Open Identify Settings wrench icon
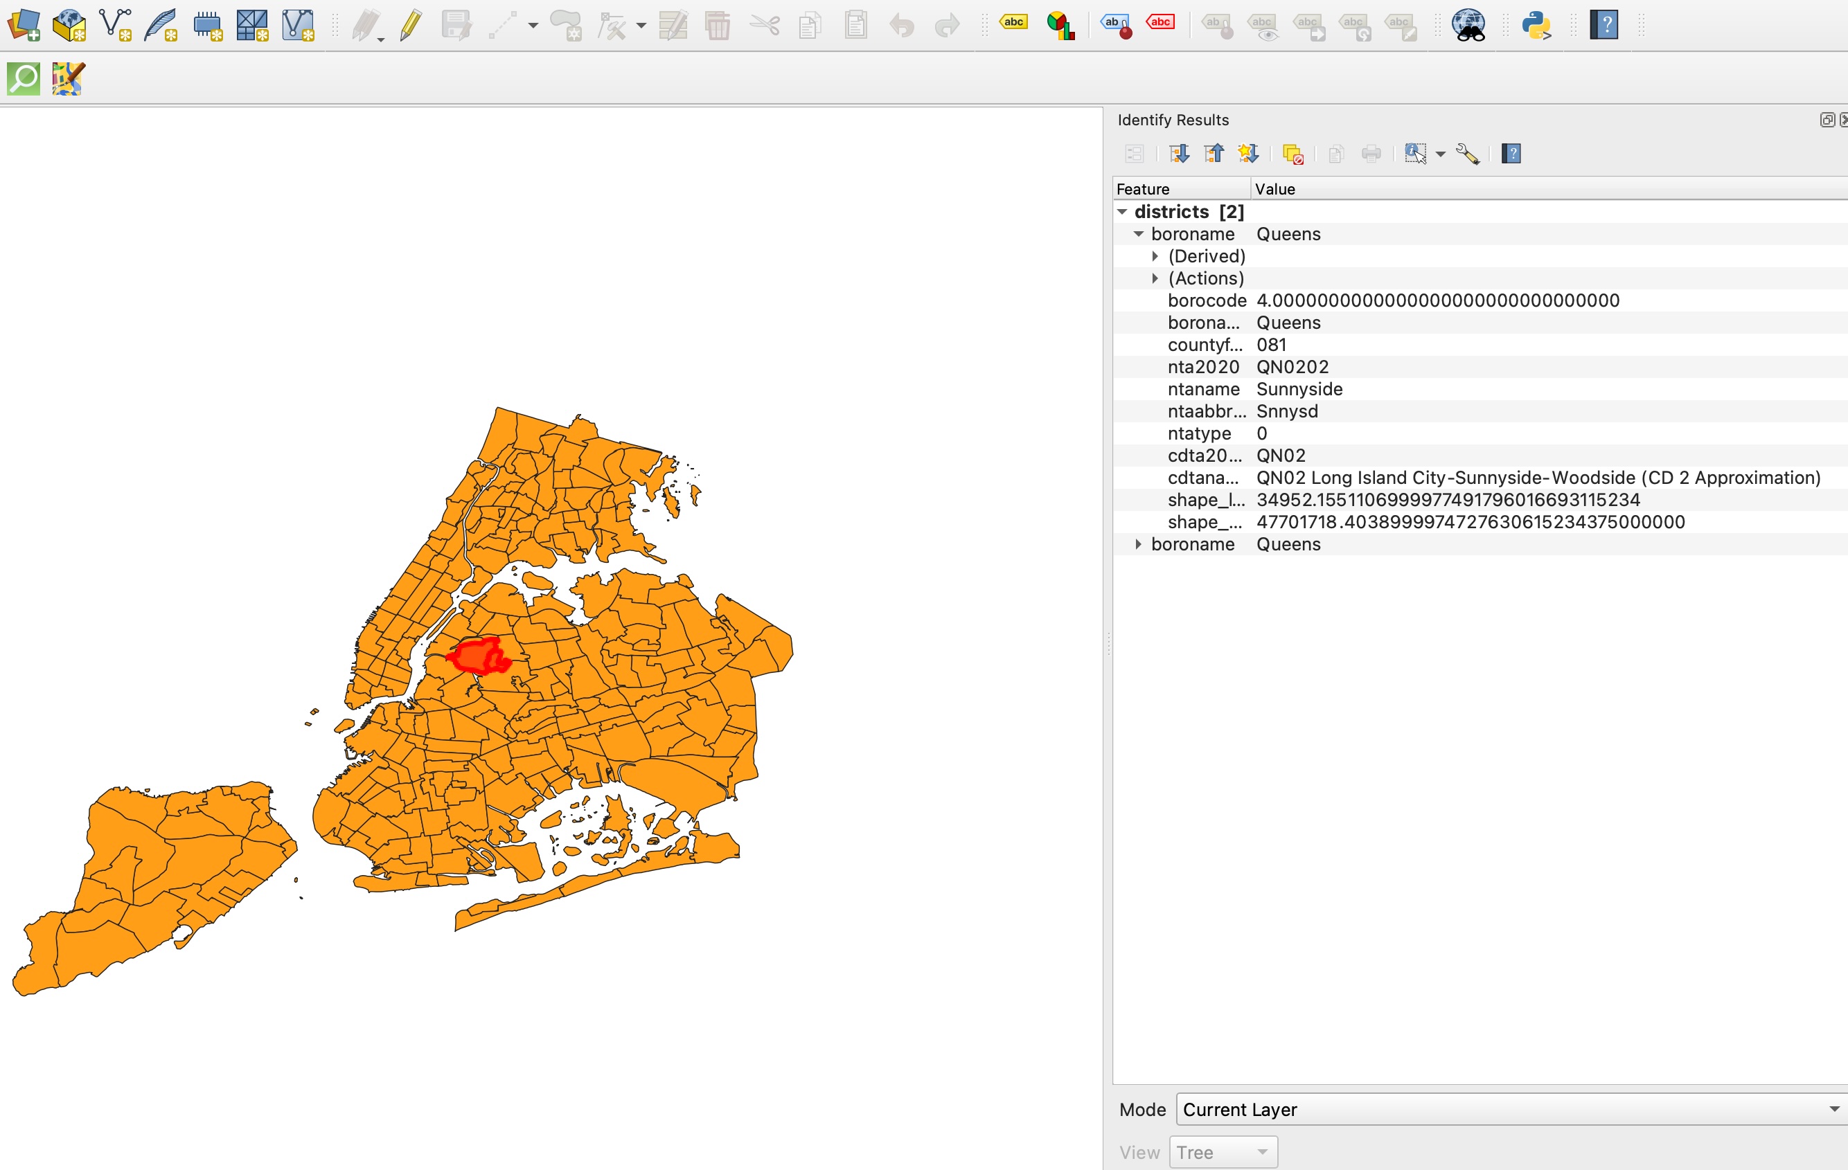 tap(1467, 154)
